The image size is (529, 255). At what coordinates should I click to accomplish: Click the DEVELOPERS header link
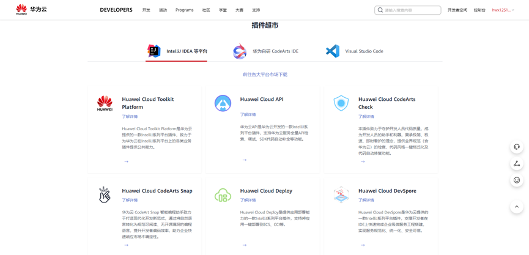tap(116, 10)
